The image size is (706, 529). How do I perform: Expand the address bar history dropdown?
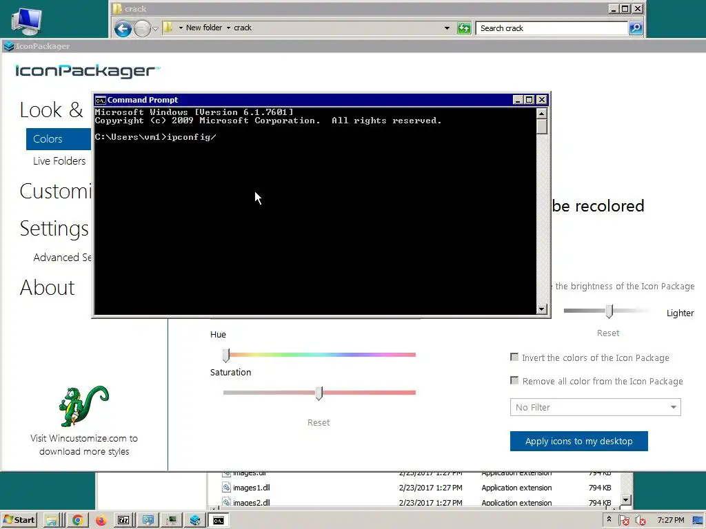coord(447,28)
